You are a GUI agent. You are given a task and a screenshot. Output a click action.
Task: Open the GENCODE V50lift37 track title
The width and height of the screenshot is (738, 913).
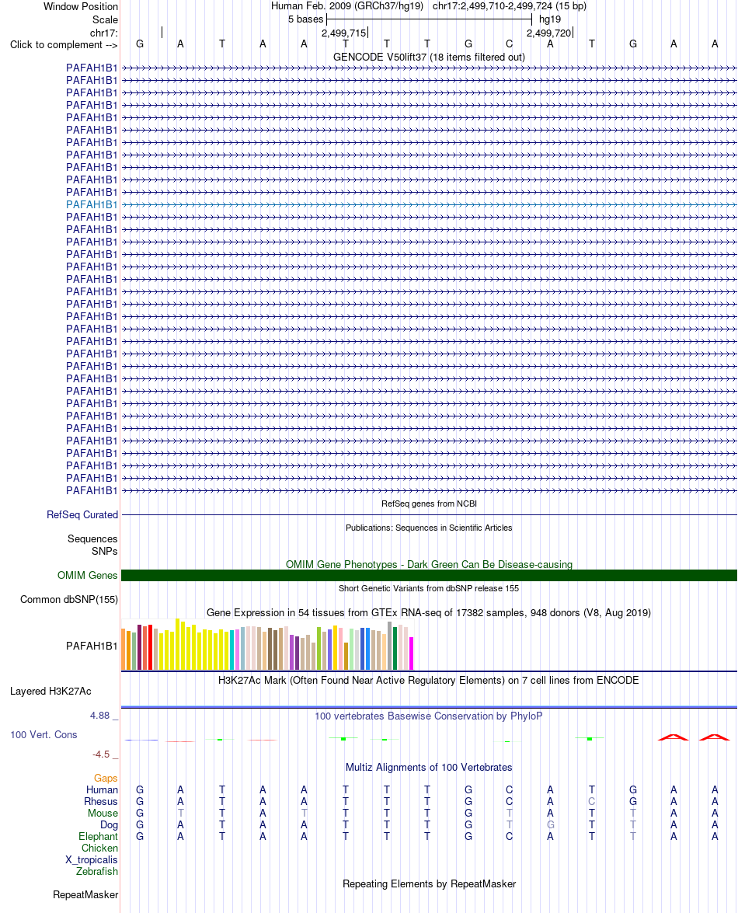coord(429,57)
